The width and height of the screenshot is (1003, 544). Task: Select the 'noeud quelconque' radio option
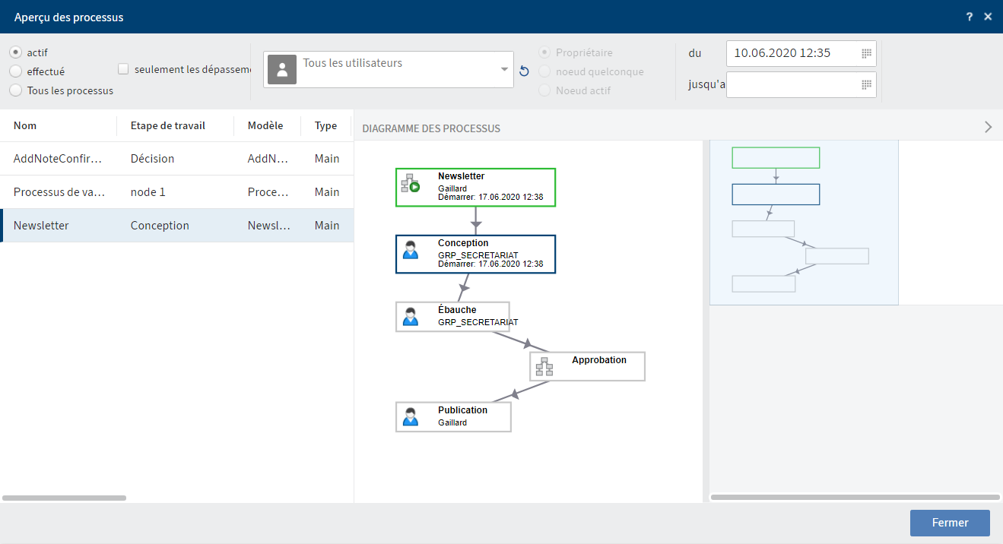pos(544,71)
